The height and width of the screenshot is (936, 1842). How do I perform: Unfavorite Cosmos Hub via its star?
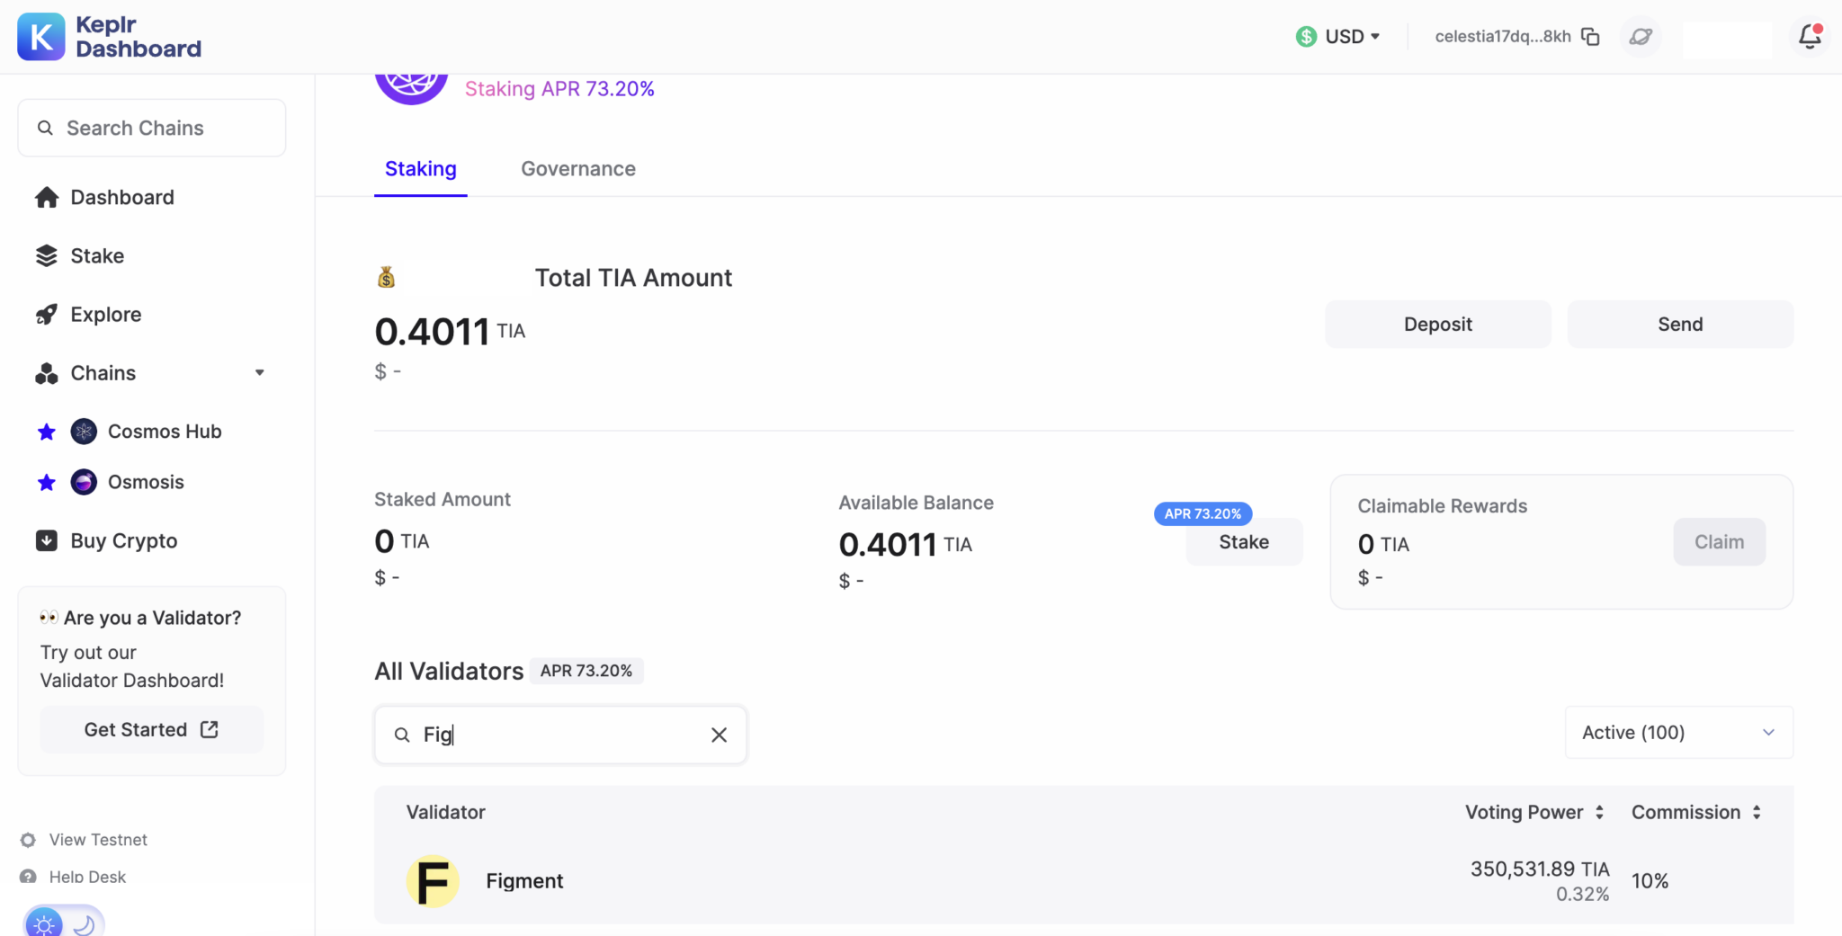[x=46, y=432]
